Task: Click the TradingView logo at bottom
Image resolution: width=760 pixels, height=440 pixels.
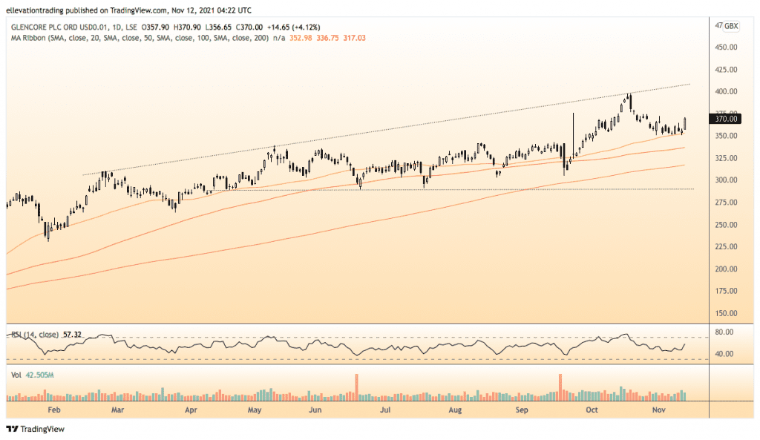Action: click(36, 429)
